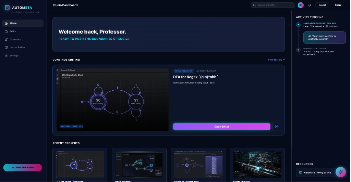Open the Lesson Builder menu item

click(23, 48)
